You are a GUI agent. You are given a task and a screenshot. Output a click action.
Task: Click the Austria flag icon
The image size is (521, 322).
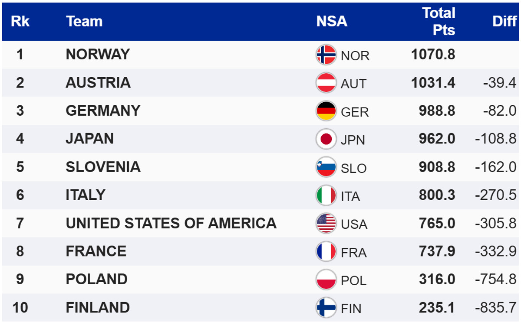pyautogui.click(x=326, y=83)
